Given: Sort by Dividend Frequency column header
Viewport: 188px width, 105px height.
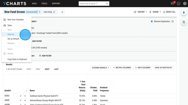Looking at the screenshot, I should pos(104,89).
